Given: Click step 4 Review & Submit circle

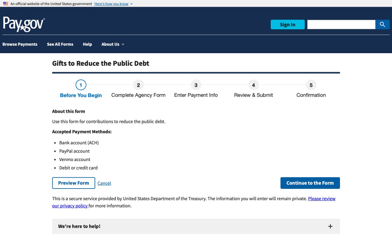Looking at the screenshot, I should [253, 85].
